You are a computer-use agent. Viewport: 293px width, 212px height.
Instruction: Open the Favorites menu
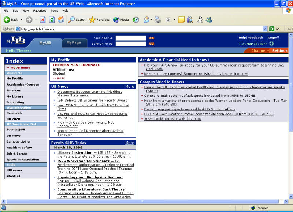(x=40, y=11)
